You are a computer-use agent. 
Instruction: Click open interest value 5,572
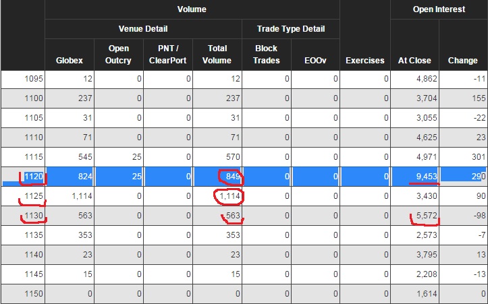(427, 216)
